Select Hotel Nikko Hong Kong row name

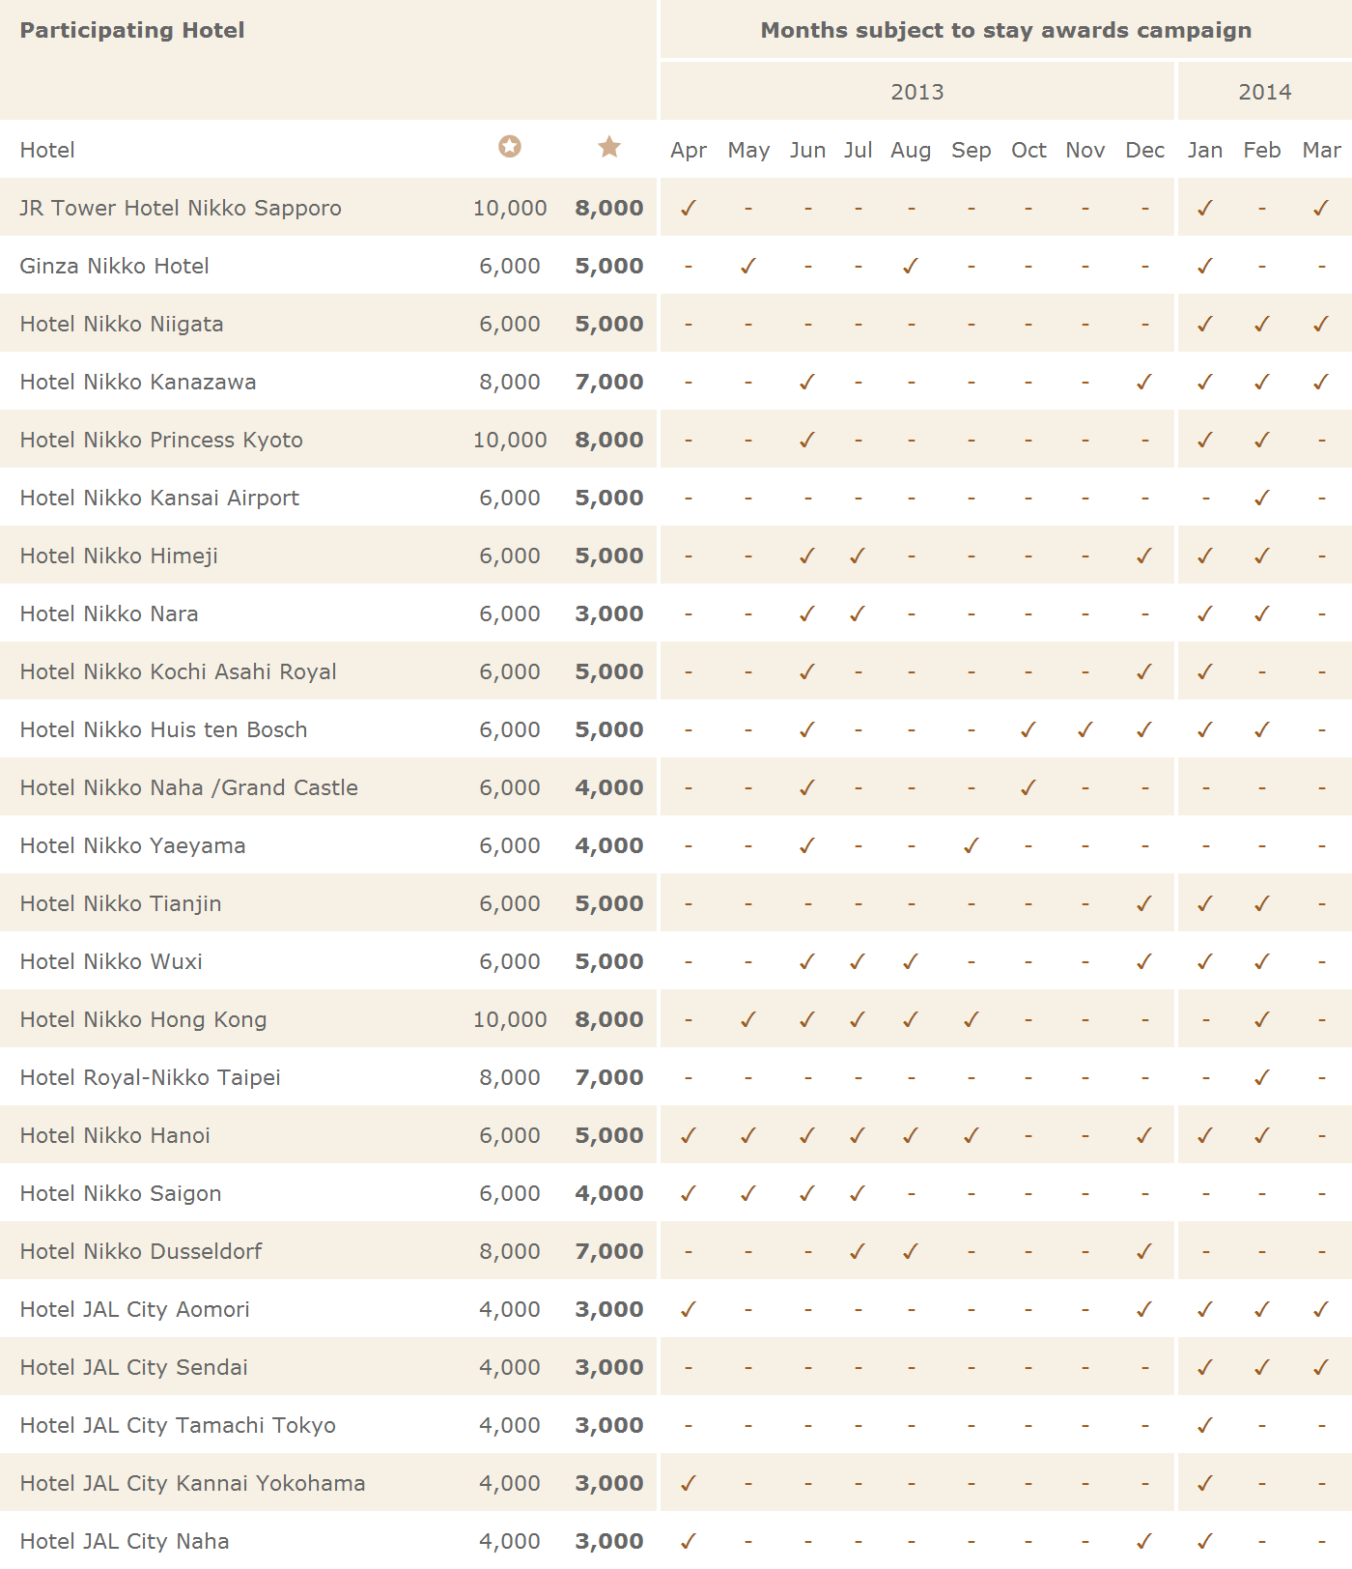coord(143,1019)
